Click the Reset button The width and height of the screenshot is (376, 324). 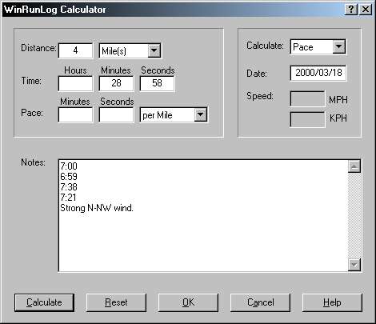[116, 302]
